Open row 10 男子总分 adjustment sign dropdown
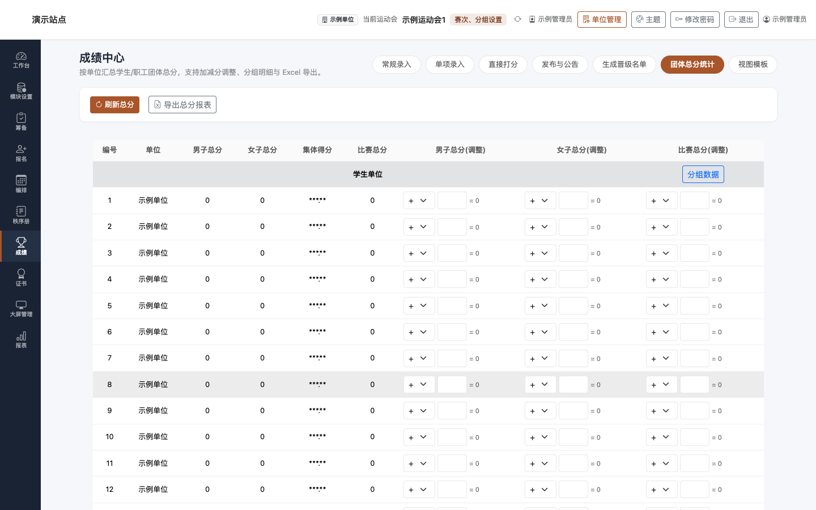 pyautogui.click(x=419, y=437)
